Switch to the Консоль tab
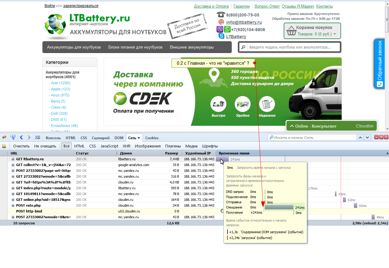This screenshot has width=389, height=268. 53,138
